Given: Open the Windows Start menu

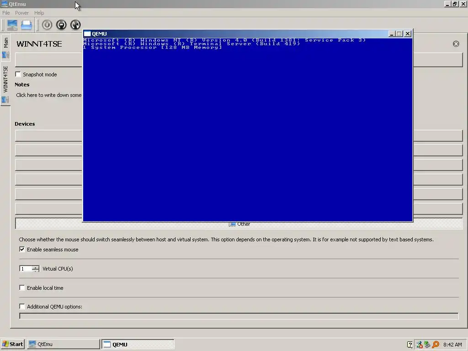Looking at the screenshot, I should (12, 344).
